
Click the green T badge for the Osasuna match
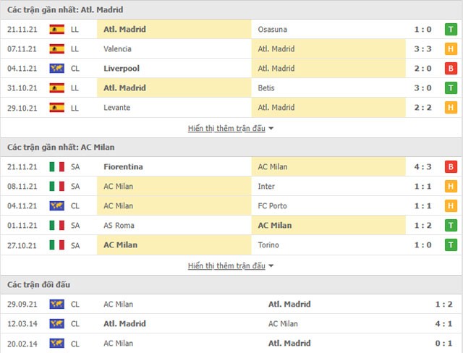coord(451,29)
